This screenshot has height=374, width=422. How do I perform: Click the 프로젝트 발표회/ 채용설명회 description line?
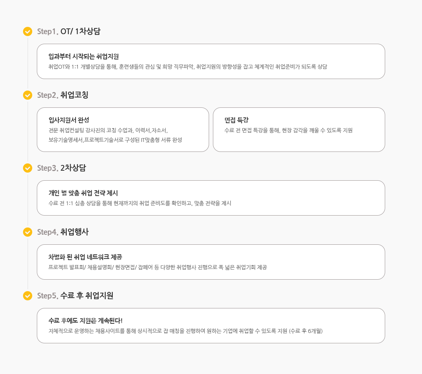pyautogui.click(x=157, y=267)
